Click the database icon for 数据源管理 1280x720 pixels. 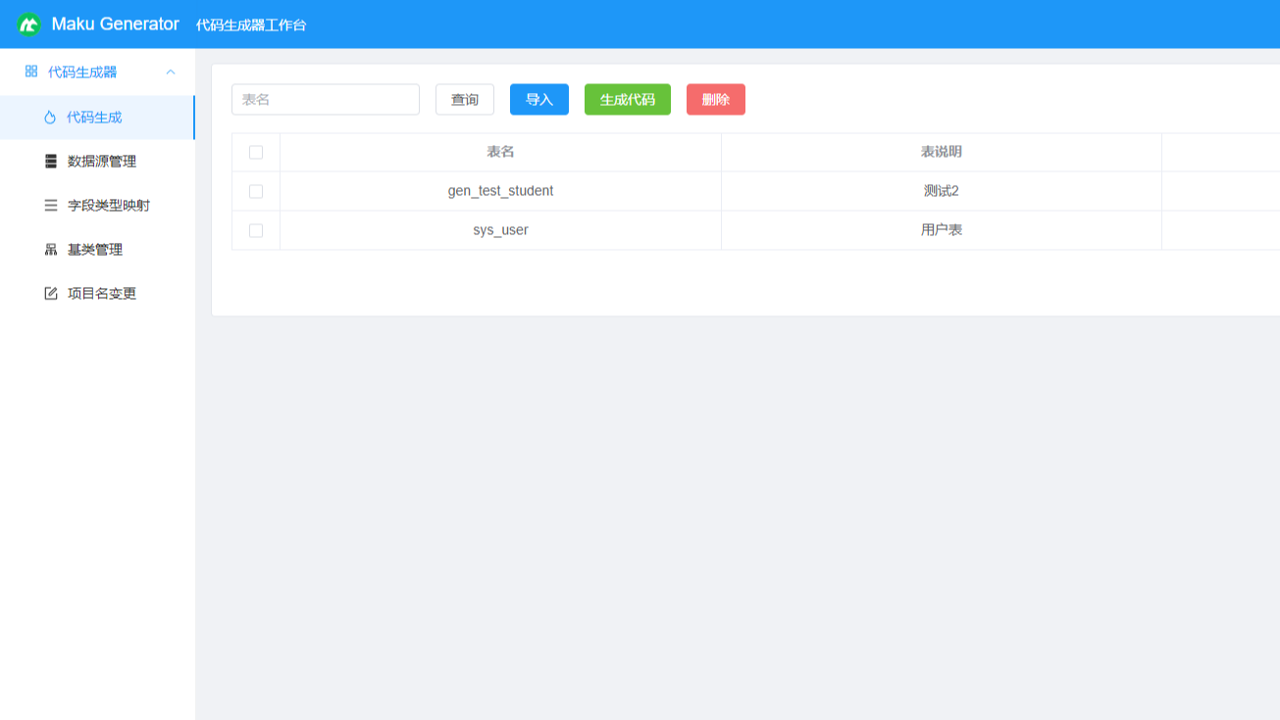pos(51,162)
